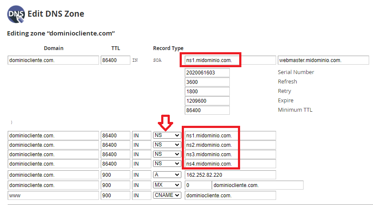Open record type dropdown for ns1.midominio.com row

click(x=167, y=135)
